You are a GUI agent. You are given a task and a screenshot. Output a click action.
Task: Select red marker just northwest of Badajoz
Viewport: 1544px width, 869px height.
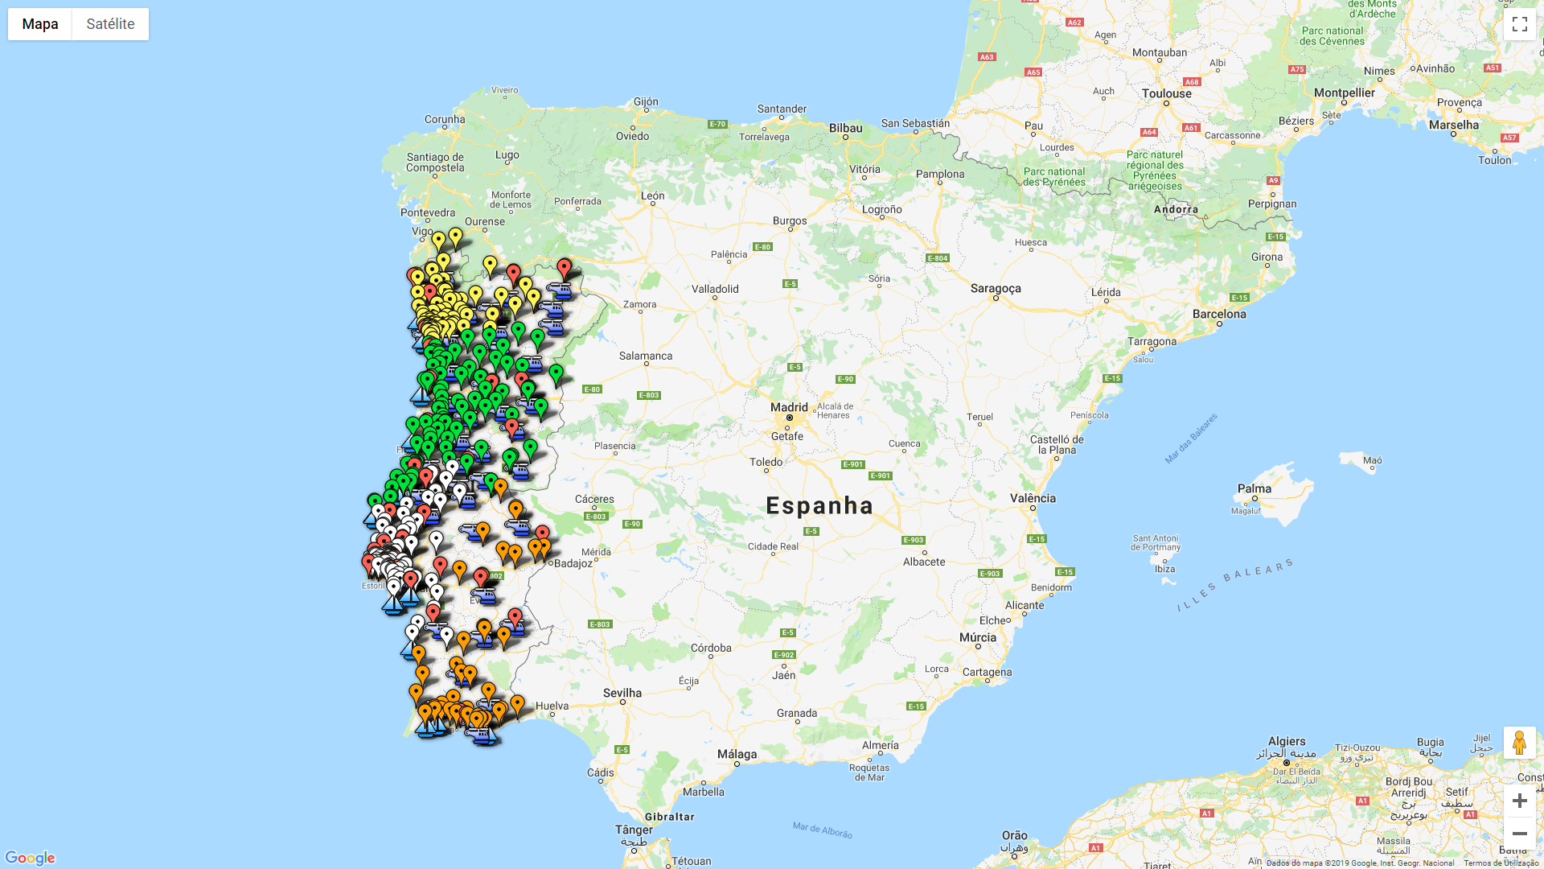(x=543, y=533)
